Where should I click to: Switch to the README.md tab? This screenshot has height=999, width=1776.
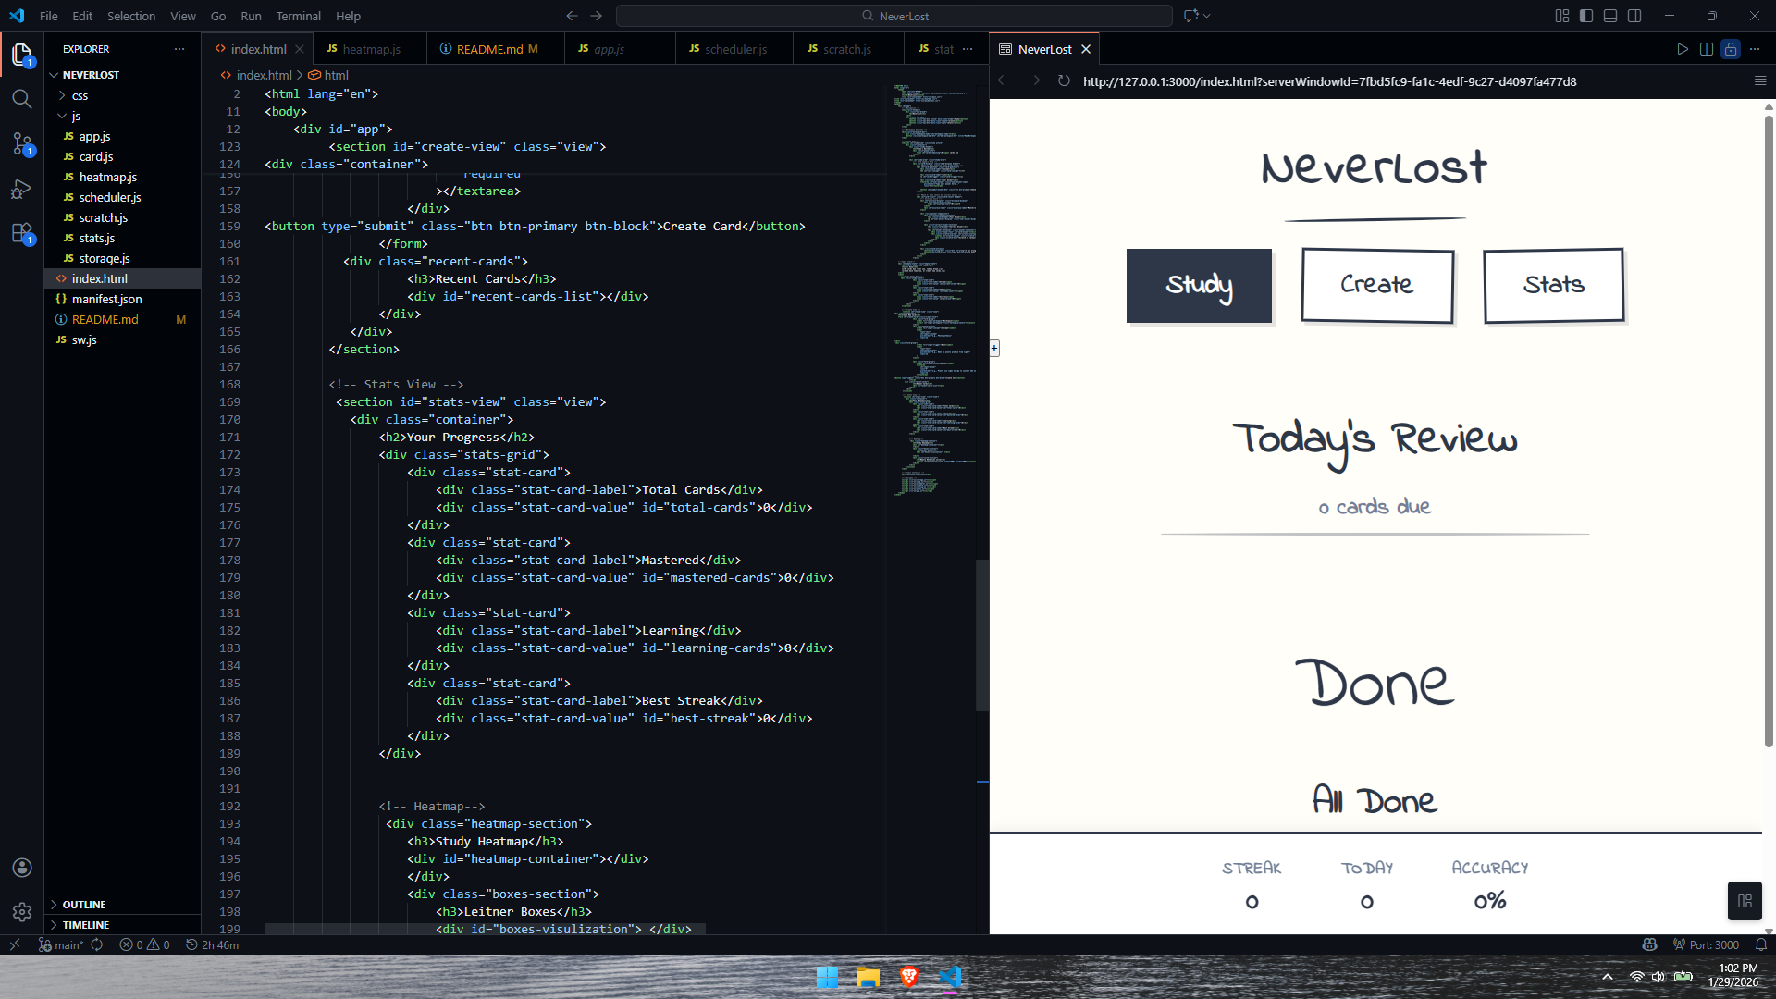pos(489,49)
